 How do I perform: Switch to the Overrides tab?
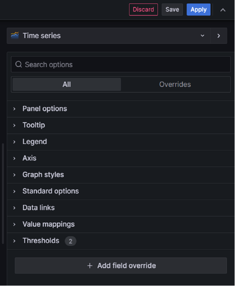pyautogui.click(x=175, y=84)
